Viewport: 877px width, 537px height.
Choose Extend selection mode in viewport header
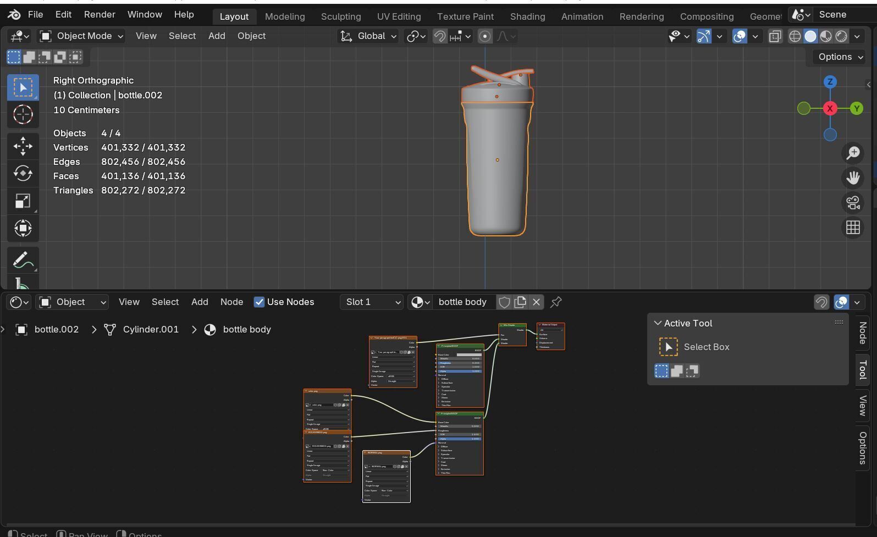tap(29, 57)
